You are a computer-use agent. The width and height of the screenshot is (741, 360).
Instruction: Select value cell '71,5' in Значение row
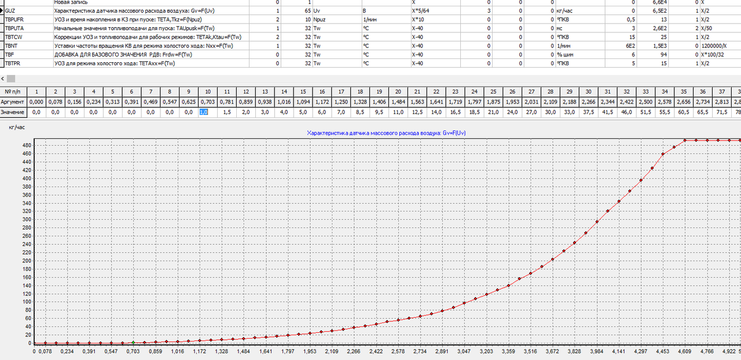(721, 112)
